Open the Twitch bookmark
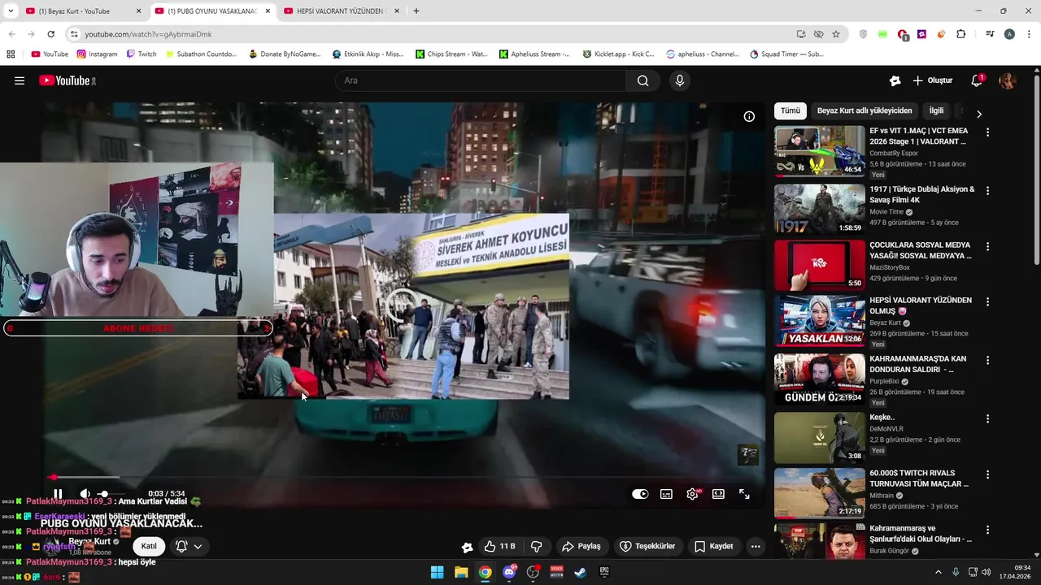This screenshot has height=585, width=1041. [x=141, y=54]
